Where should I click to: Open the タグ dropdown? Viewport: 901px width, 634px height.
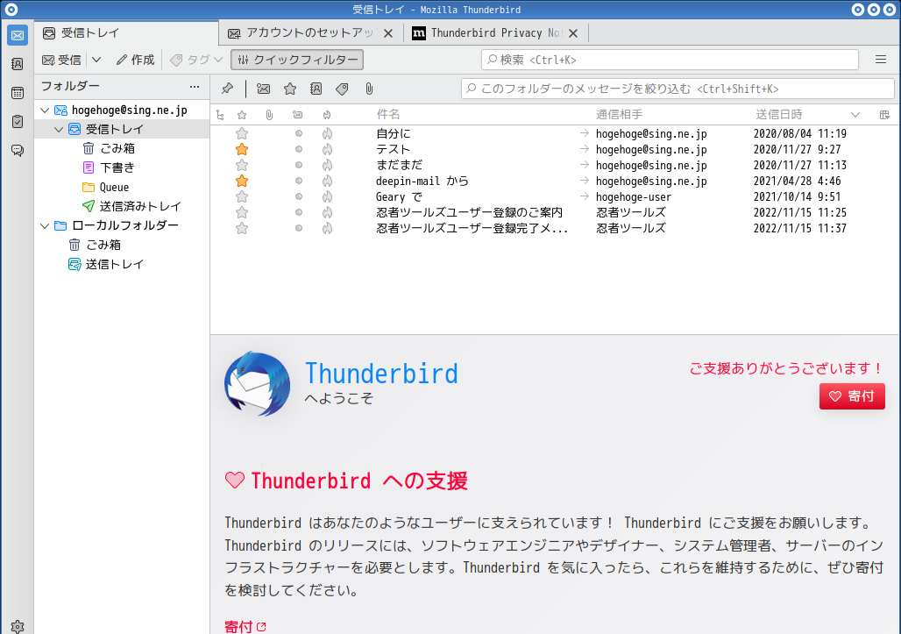coord(196,60)
